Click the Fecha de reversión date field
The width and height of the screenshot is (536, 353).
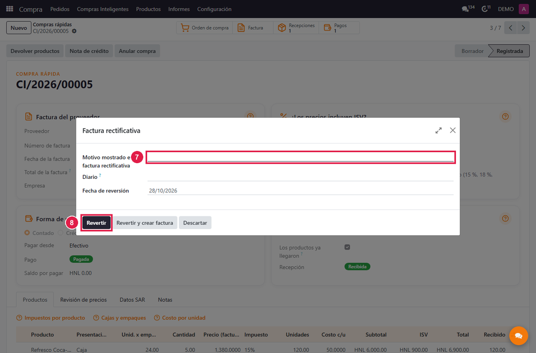[x=300, y=190]
